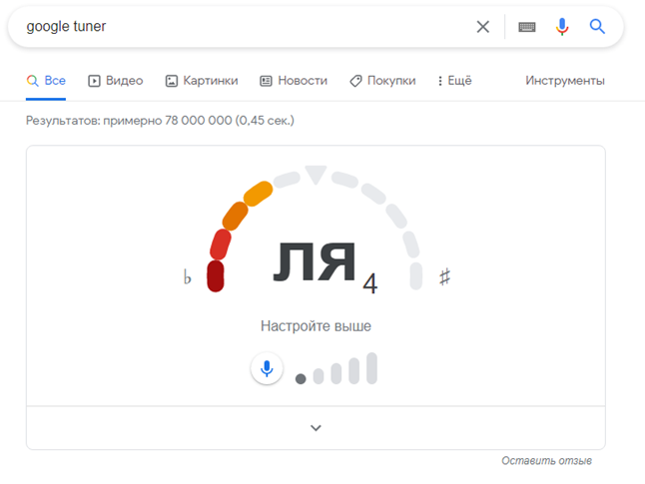645x484 pixels.
Task: Open the Покупки tab
Action: 382,81
